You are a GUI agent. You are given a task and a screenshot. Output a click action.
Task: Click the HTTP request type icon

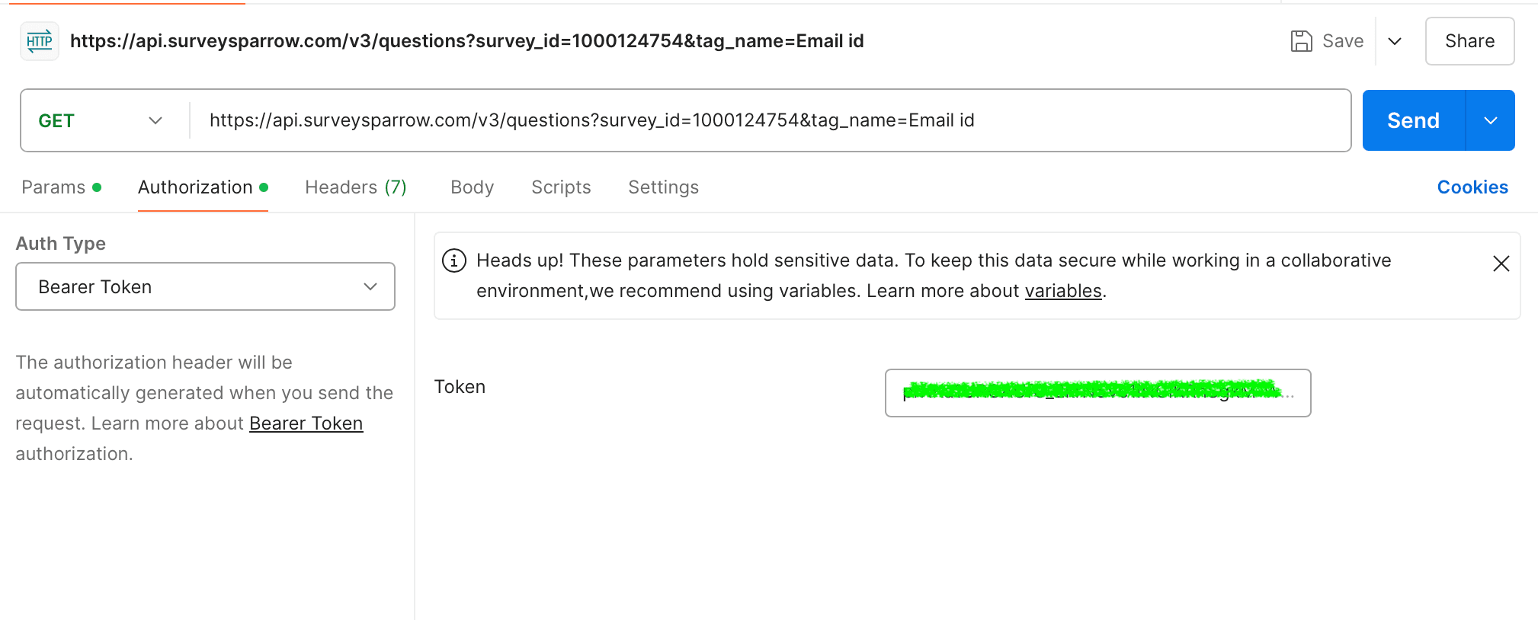[x=40, y=41]
